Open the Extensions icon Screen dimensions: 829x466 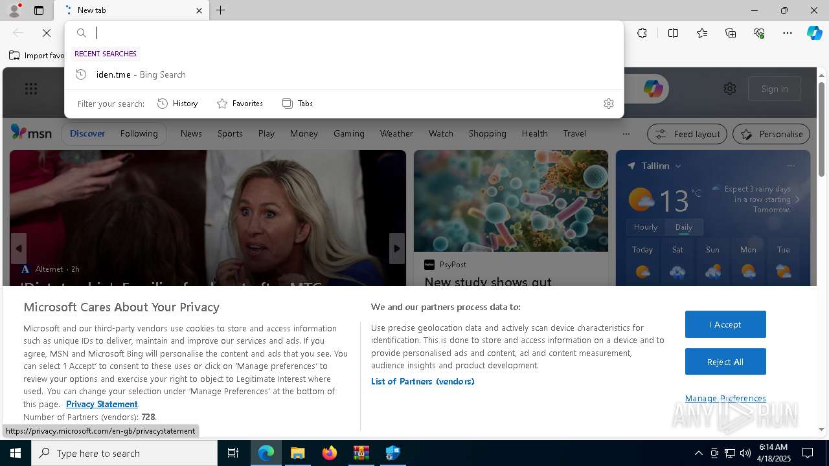(x=642, y=33)
